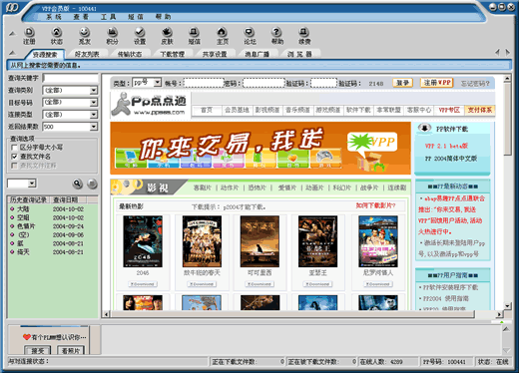
Task: Click the 续费 renewal toolbar icon
Action: 304,36
